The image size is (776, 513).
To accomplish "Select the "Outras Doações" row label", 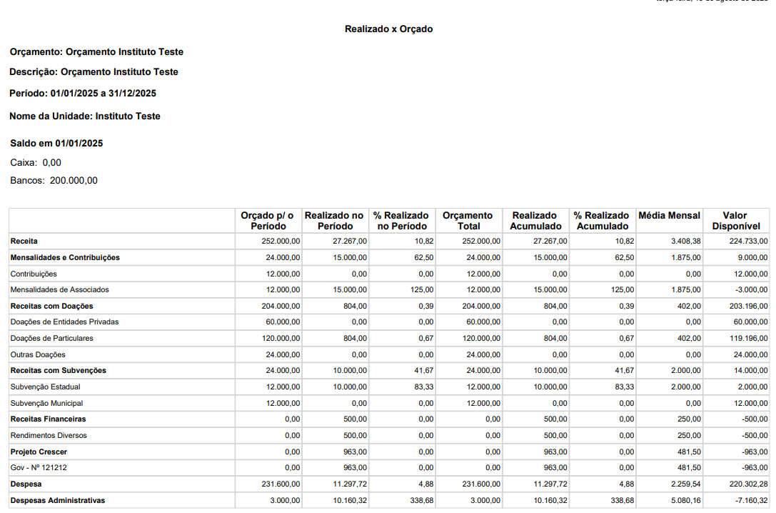I will click(38, 354).
